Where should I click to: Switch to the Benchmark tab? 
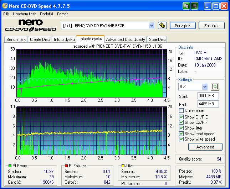coord(16,40)
